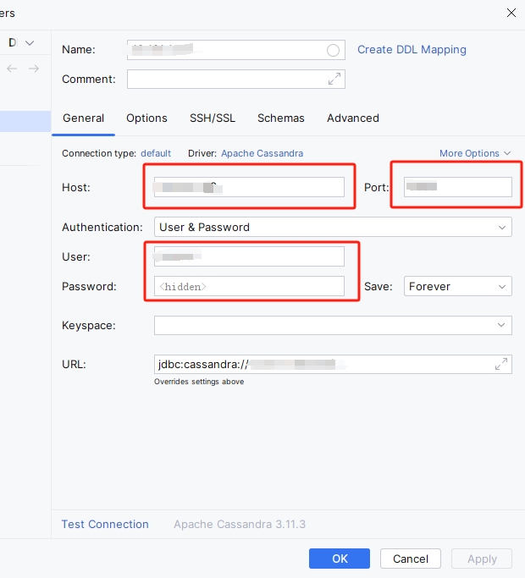Image resolution: width=525 pixels, height=578 pixels.
Task: Open the dropdown chevron in the left panel toolbar
Action: [x=30, y=43]
